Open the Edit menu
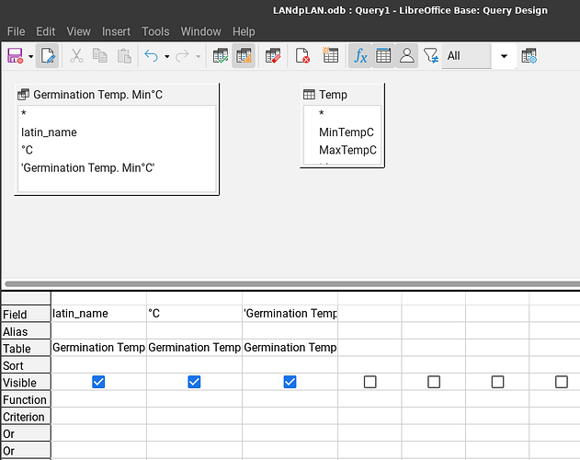This screenshot has height=460, width=580. 45,31
